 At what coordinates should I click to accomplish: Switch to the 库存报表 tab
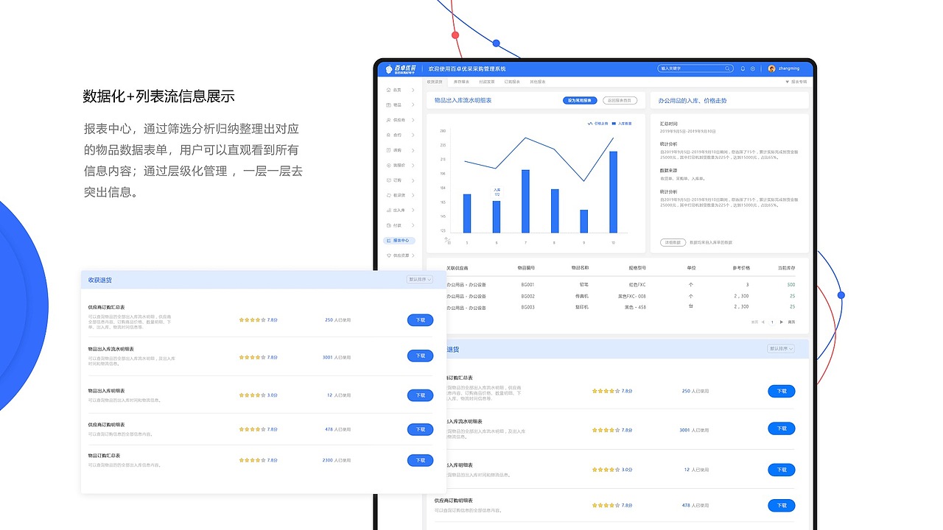pos(462,82)
